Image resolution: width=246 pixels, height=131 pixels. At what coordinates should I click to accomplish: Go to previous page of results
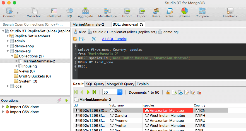[82, 92]
